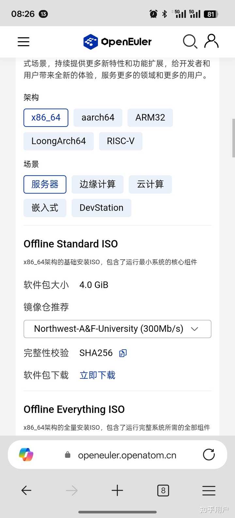Tap the notification count badge 13
Viewport: 235px width, 518px height.
(x=43, y=14)
